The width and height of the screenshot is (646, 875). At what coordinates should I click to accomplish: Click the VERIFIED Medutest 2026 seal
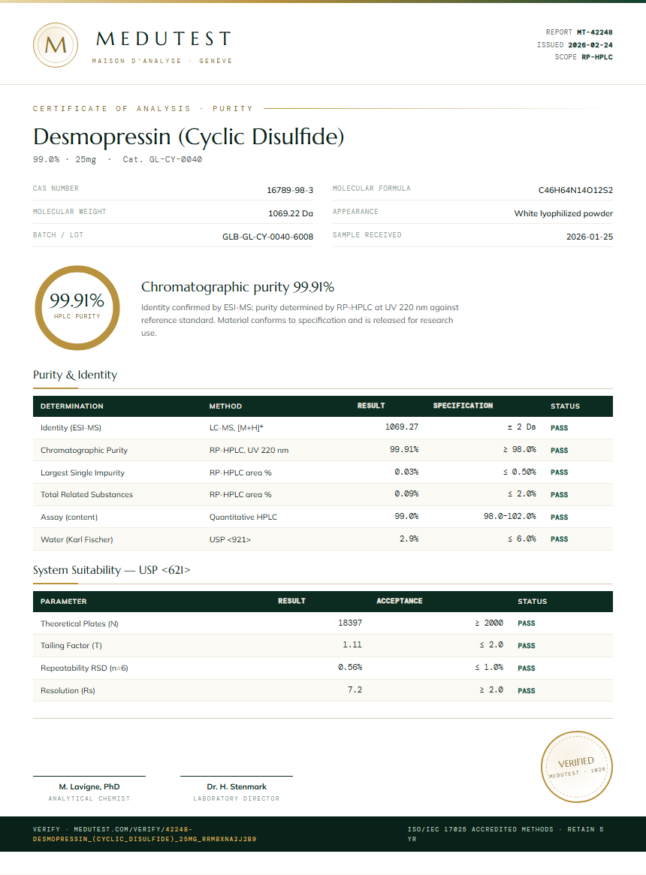pyautogui.click(x=576, y=767)
